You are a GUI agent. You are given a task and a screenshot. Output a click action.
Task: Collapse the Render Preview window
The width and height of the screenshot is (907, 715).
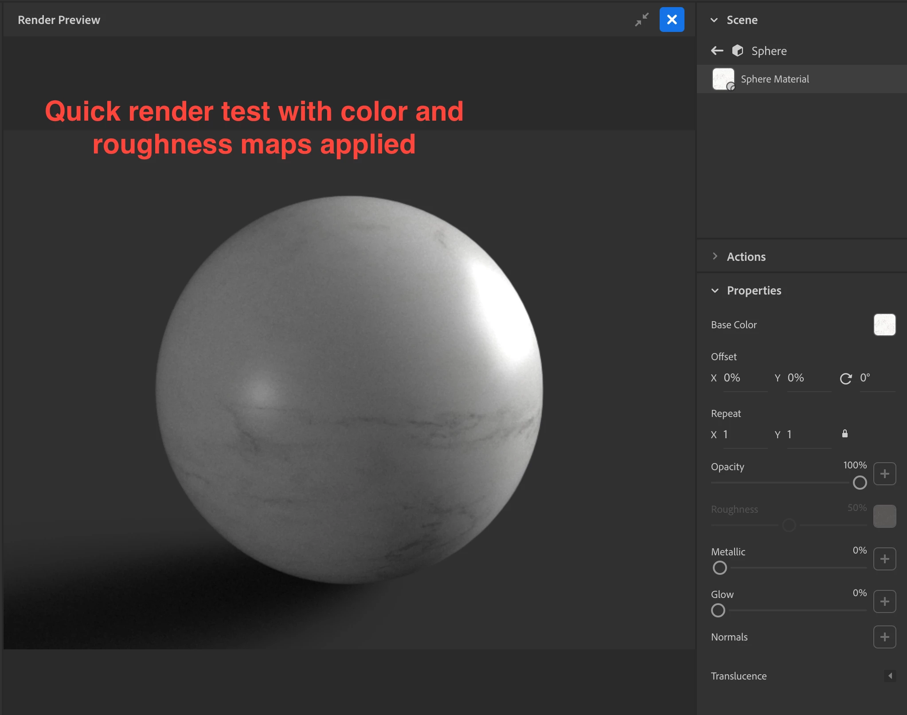[x=641, y=20]
